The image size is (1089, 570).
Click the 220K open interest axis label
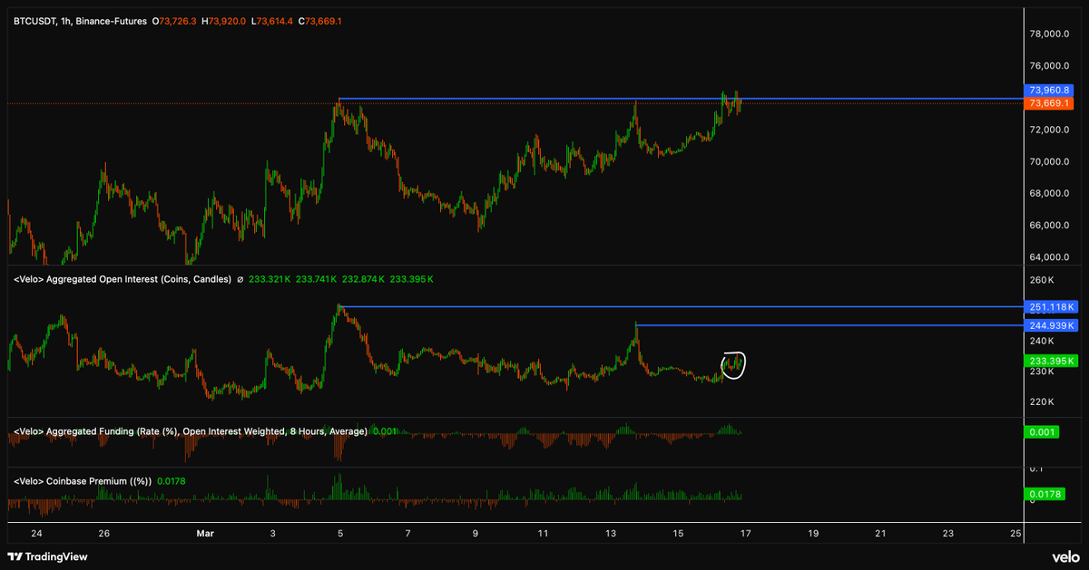1043,401
